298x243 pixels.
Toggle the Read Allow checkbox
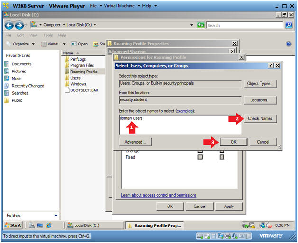(200, 157)
